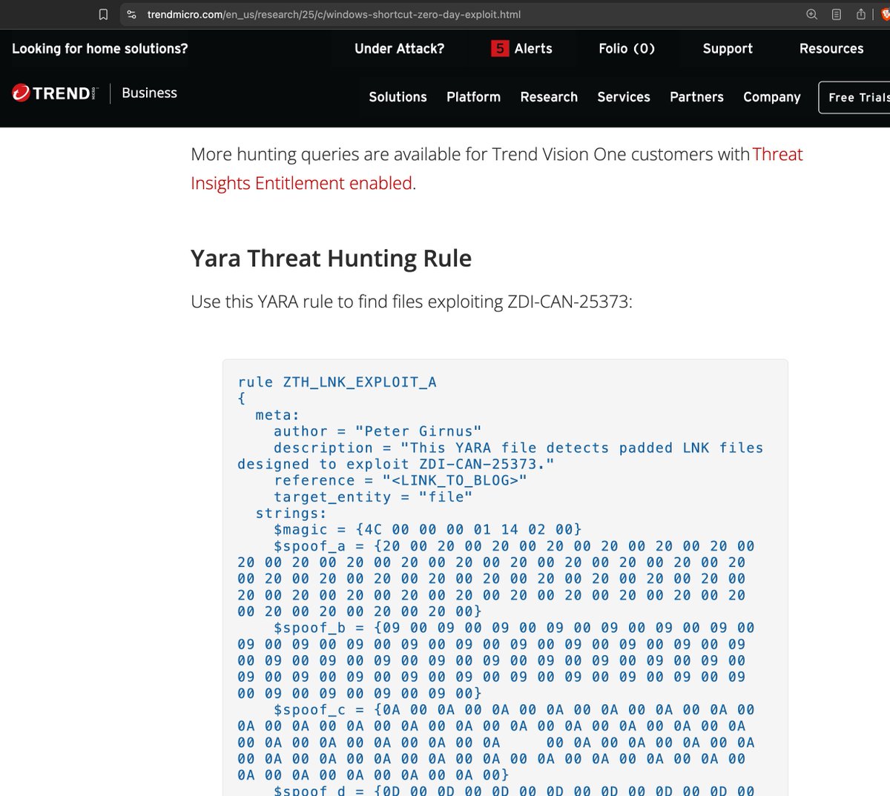Click the author "Peter Girnus" line
Viewport: 890px width, 796px height.
point(378,431)
